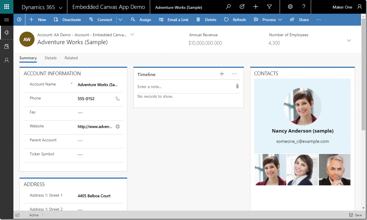Select the contacts person icon in the sidebar
The image size is (367, 220).
click(x=6, y=60)
